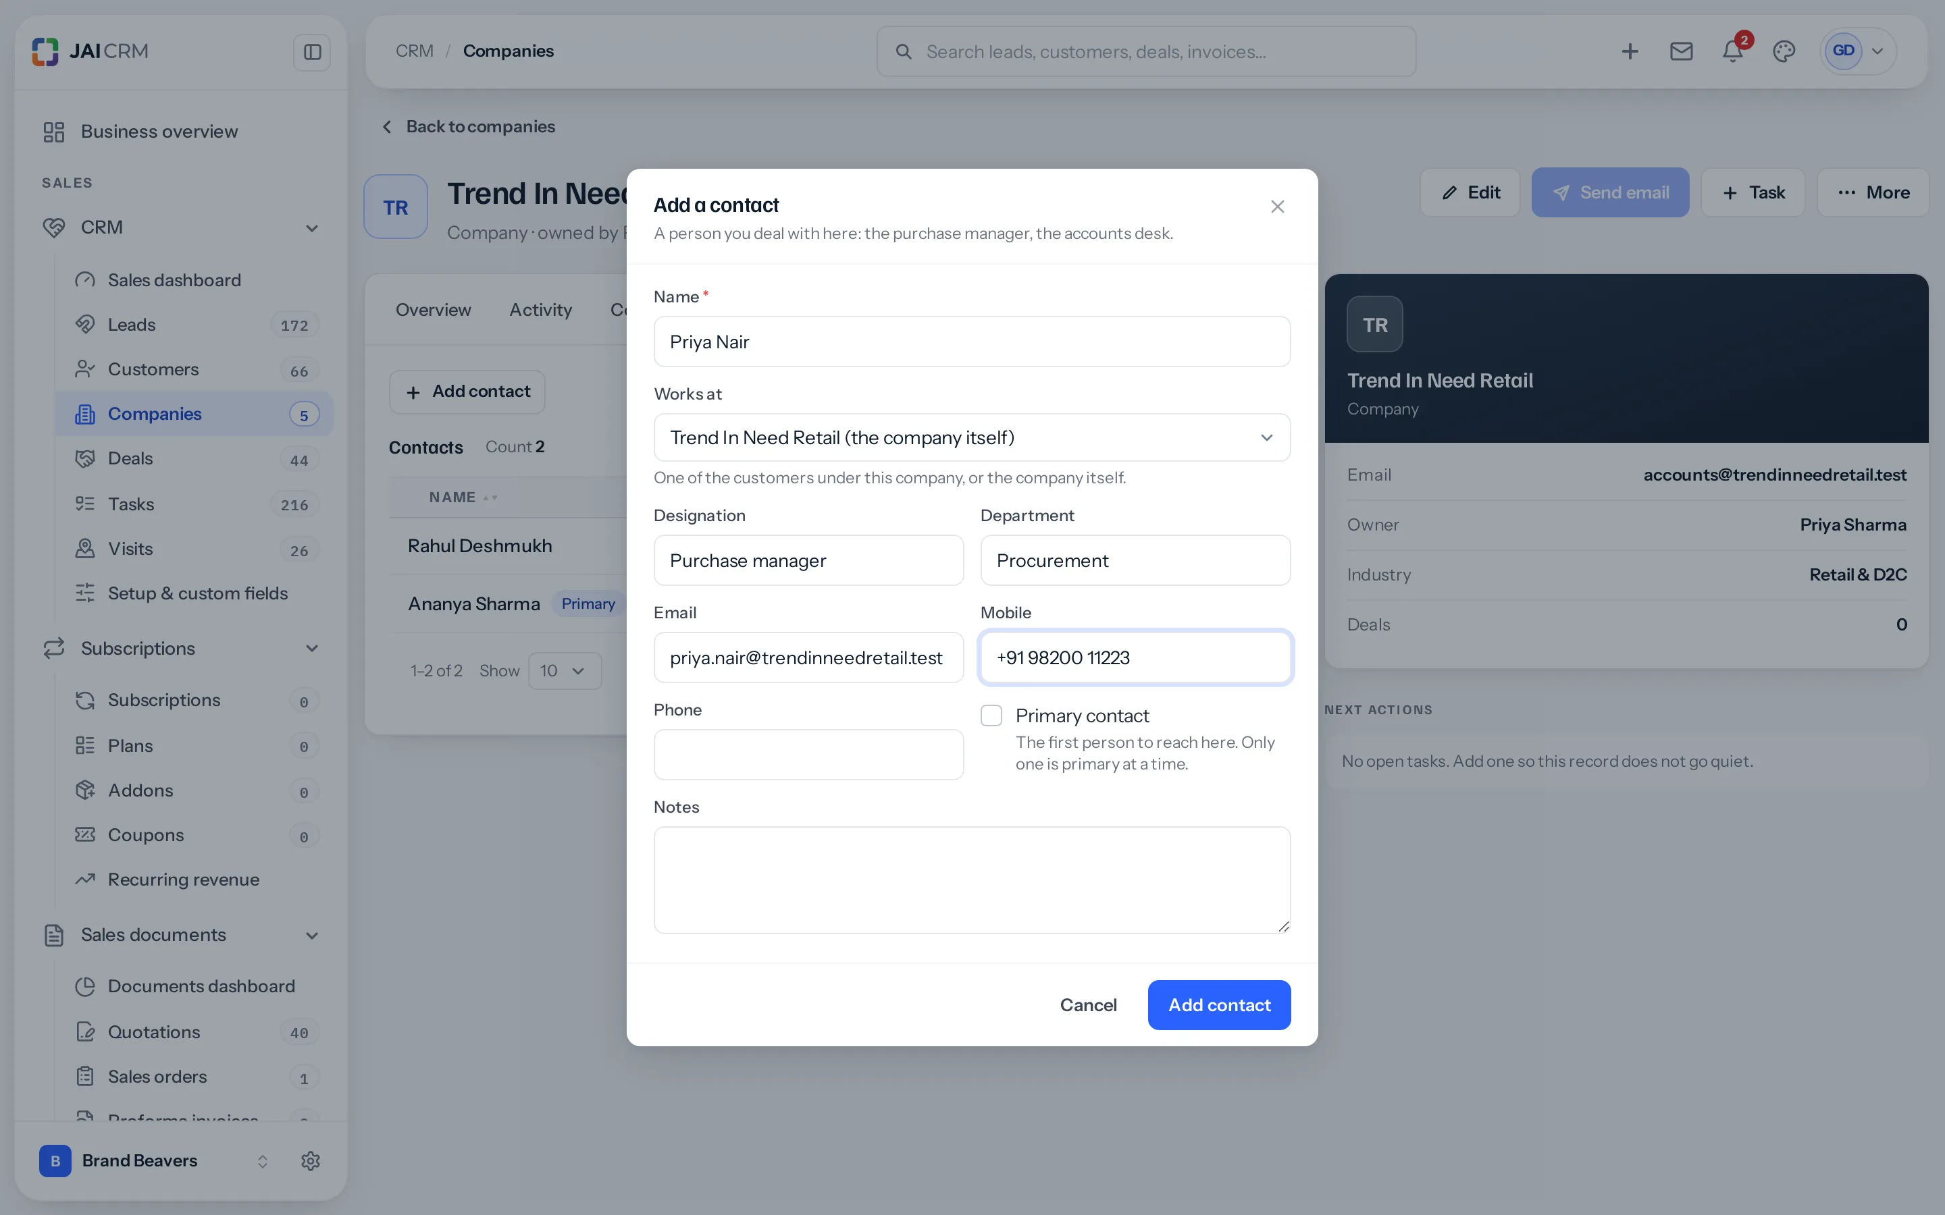
Task: Switch to the Activity tab
Action: click(540, 309)
